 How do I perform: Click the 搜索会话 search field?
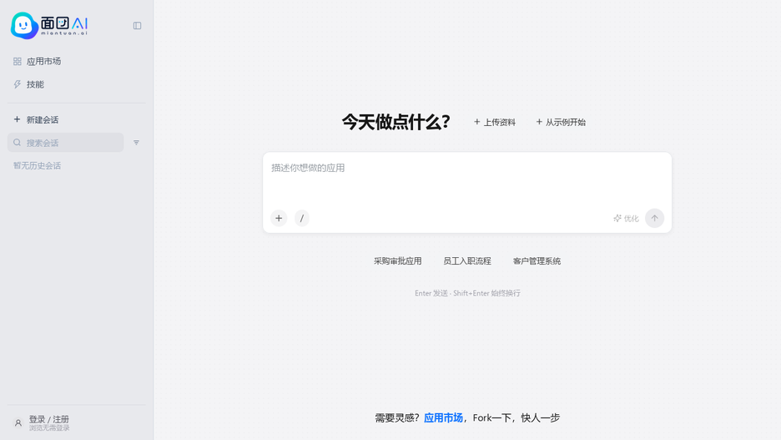click(66, 143)
